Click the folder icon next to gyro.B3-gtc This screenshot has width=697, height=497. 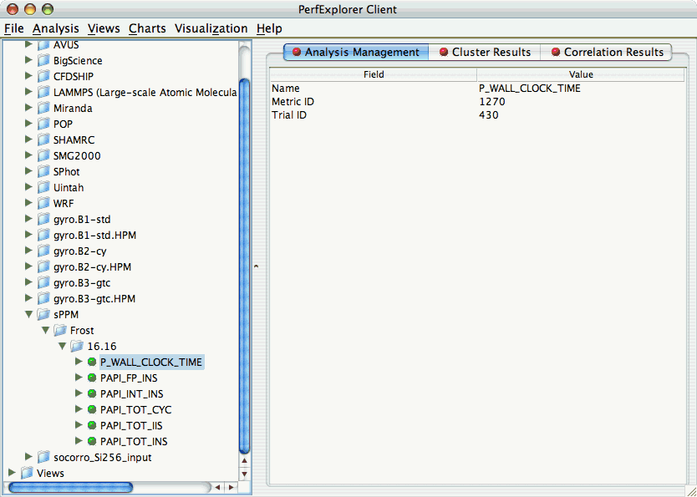tap(43, 282)
